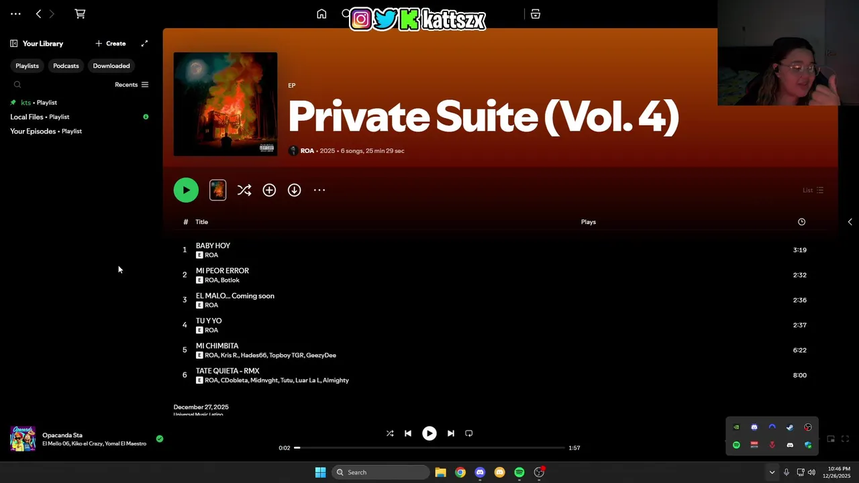Open more options for this EP
The height and width of the screenshot is (483, 859).
click(319, 191)
